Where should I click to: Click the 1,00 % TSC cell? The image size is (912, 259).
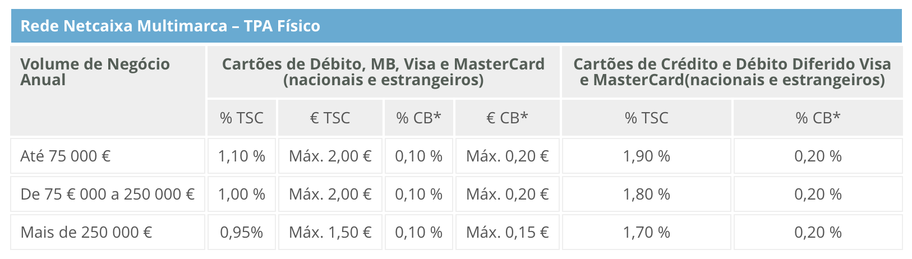[x=241, y=194]
